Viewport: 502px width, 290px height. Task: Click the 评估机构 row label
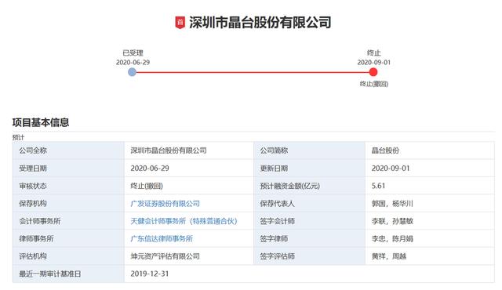33,256
